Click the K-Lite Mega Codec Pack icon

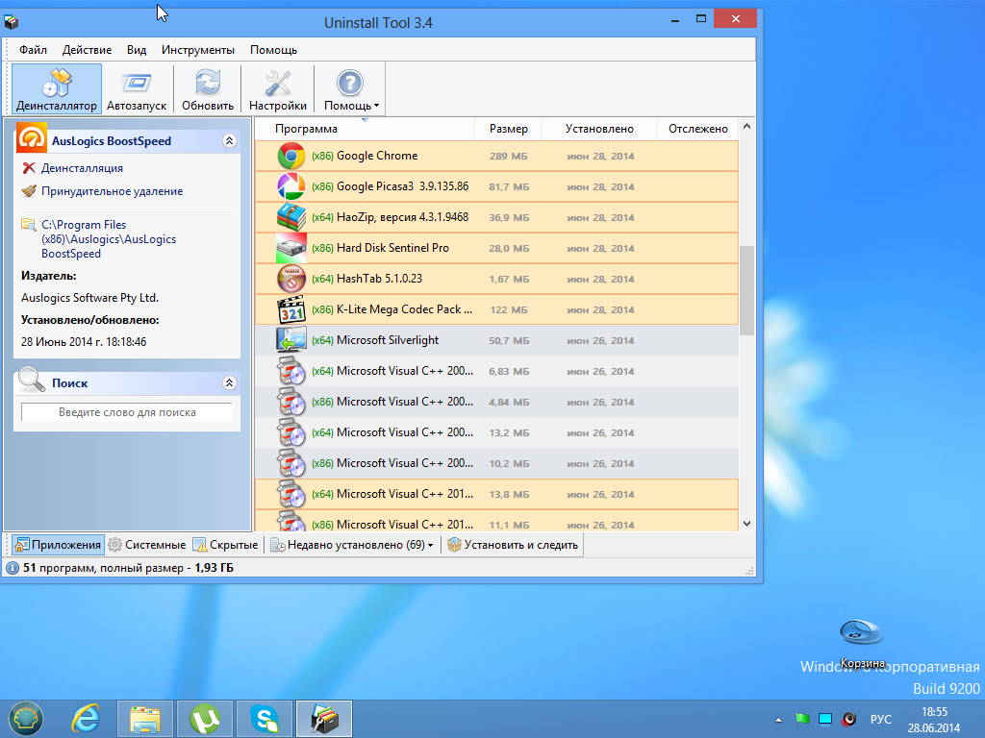291,309
